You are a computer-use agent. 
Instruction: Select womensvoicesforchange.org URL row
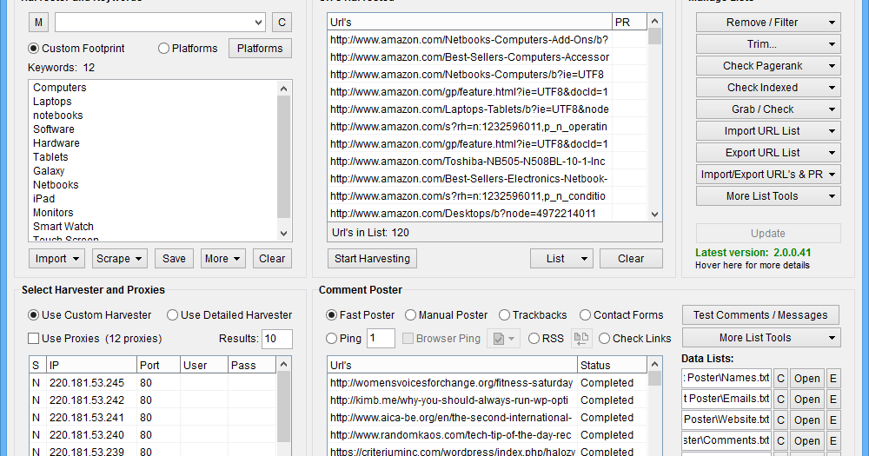point(488,383)
